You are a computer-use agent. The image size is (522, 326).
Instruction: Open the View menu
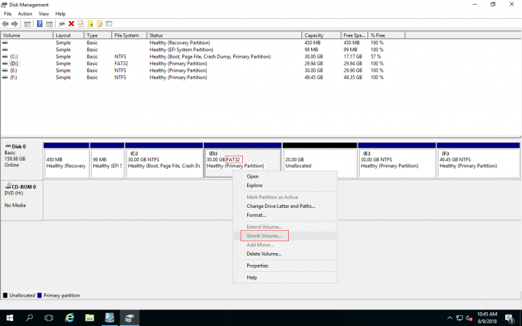click(44, 14)
